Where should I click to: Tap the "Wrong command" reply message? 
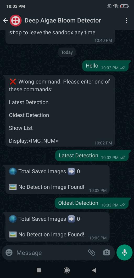coord(60,111)
